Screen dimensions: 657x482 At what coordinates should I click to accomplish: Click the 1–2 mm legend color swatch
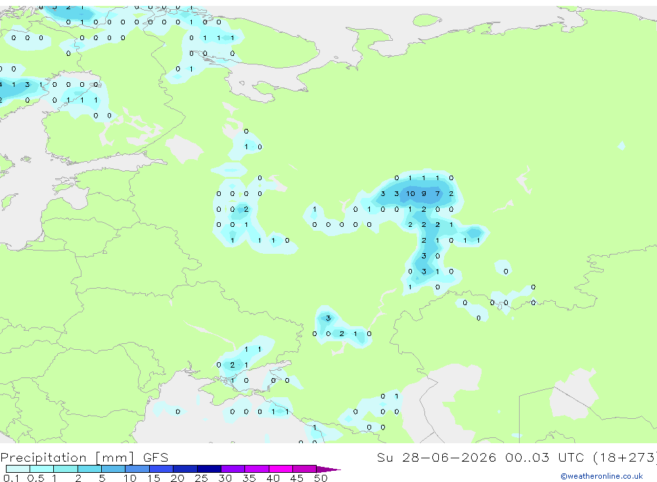[65, 469]
